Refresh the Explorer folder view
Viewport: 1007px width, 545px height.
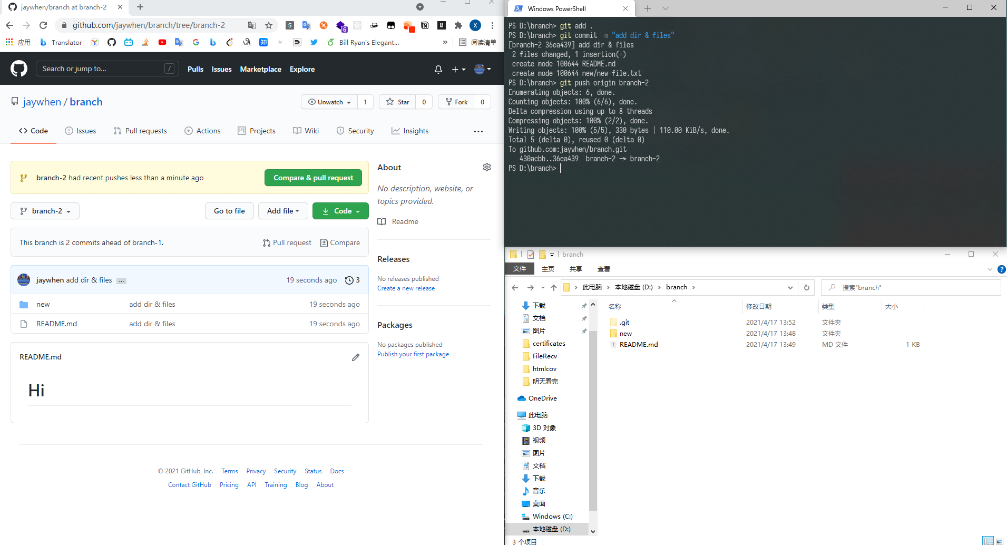[806, 287]
